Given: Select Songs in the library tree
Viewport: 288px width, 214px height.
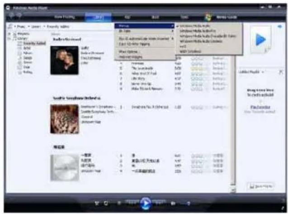Looking at the screenshot, I should click(28, 58).
